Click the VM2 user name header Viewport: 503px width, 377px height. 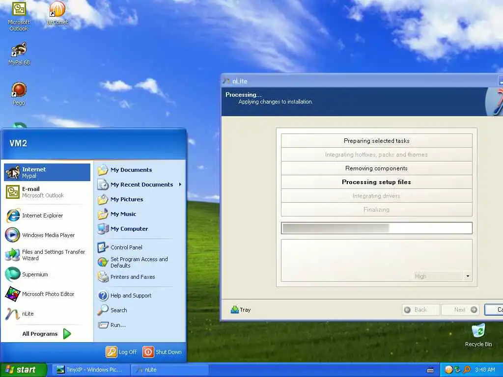[x=18, y=143]
